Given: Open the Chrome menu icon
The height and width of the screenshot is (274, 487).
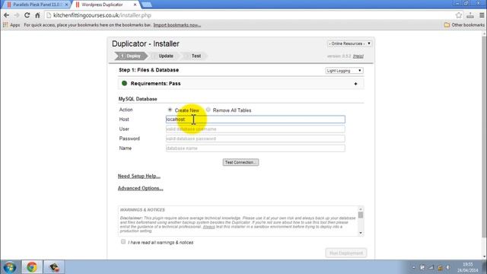Looking at the screenshot, I should tap(482, 15).
